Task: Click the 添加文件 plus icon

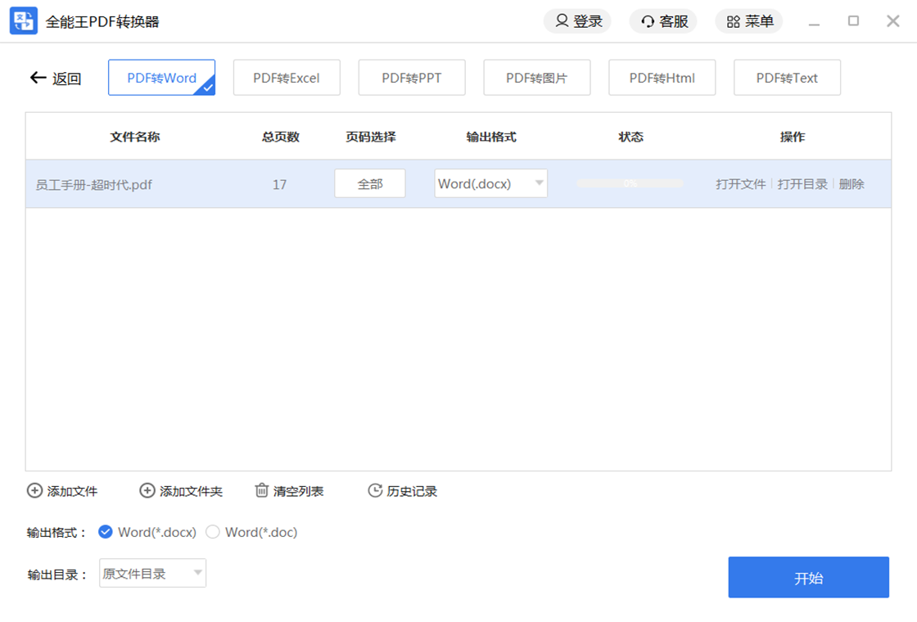Action: pos(35,491)
